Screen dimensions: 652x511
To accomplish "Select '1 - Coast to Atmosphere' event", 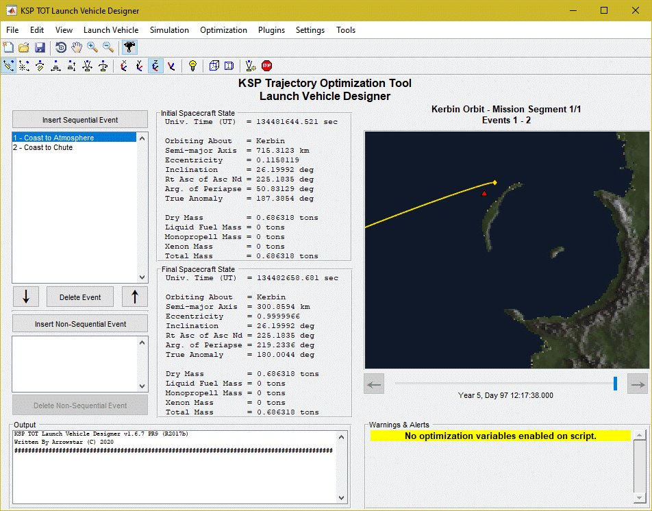I will click(x=75, y=138).
